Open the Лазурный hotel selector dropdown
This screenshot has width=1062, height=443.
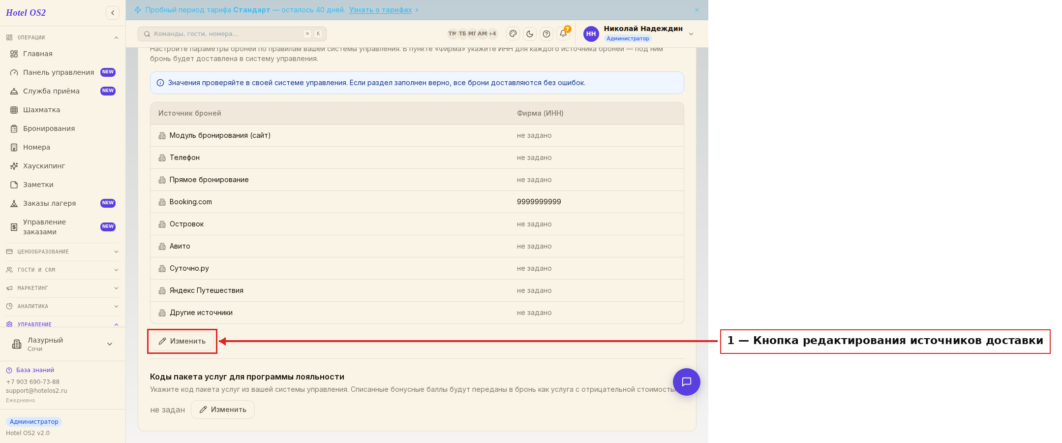click(62, 344)
